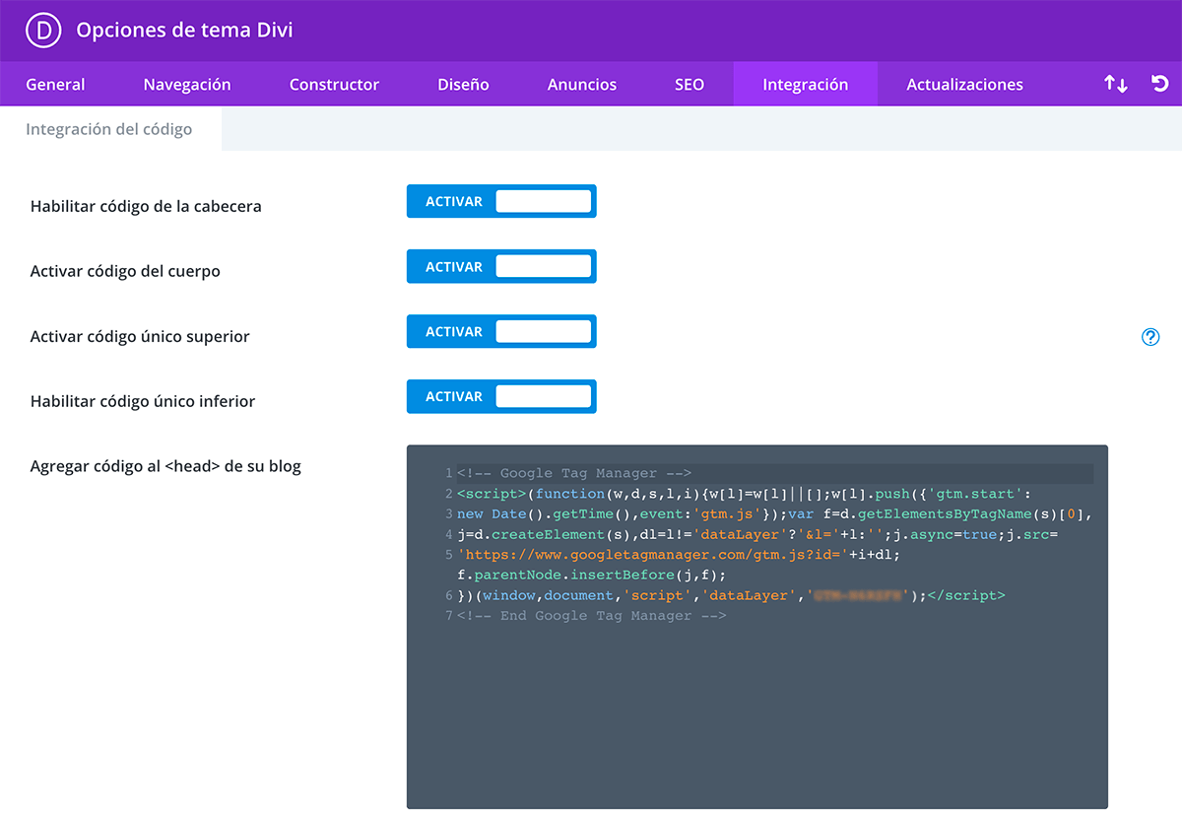Click the new Date().getTime() code line
Image resolution: width=1182 pixels, height=817 pixels.
coord(775,513)
